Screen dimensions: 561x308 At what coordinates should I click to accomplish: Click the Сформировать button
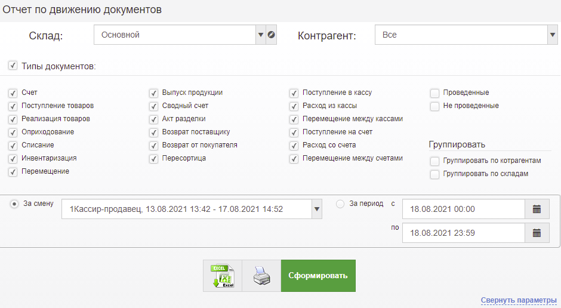(x=318, y=276)
